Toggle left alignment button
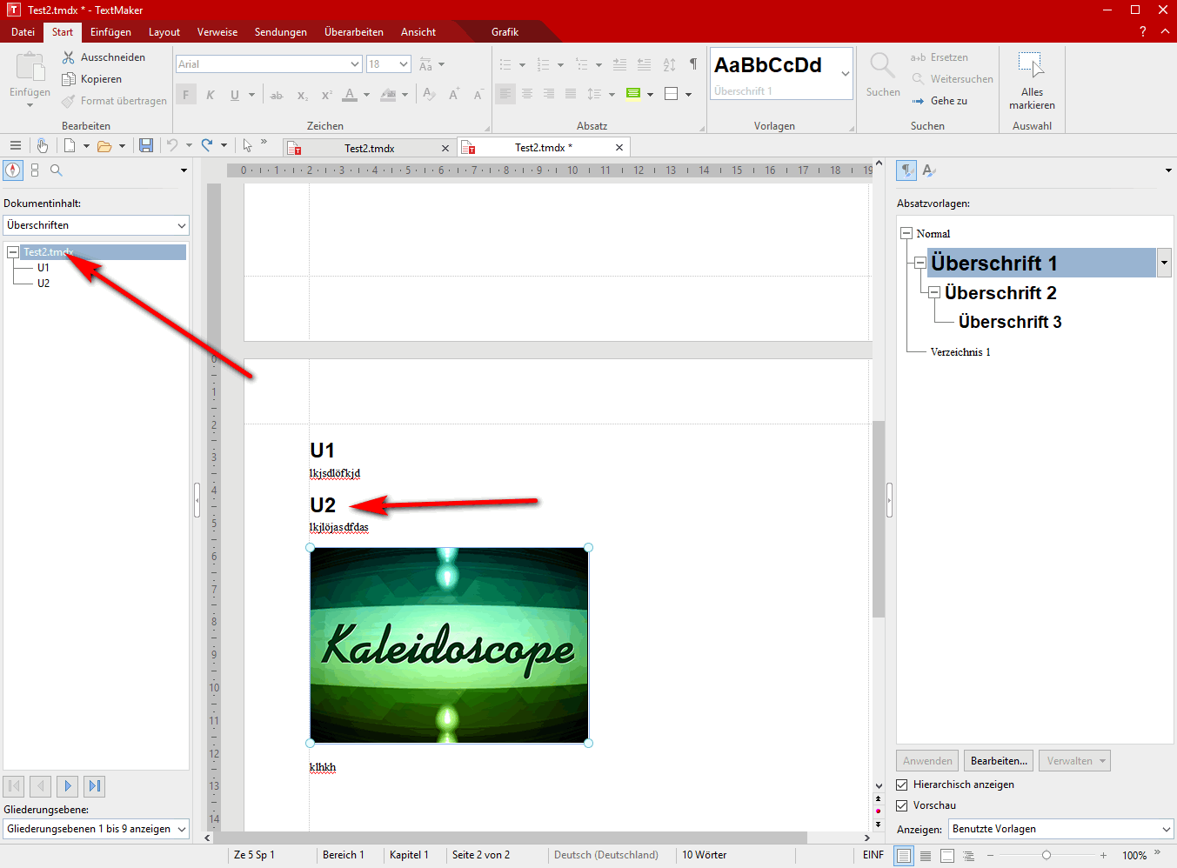The image size is (1177, 868). pos(505,94)
